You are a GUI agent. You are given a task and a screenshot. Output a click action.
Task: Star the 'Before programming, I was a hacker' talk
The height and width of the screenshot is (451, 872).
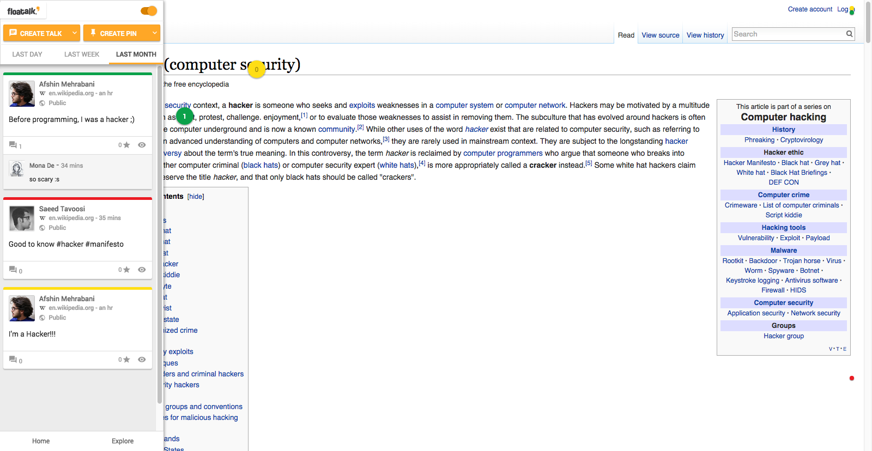[x=126, y=145]
